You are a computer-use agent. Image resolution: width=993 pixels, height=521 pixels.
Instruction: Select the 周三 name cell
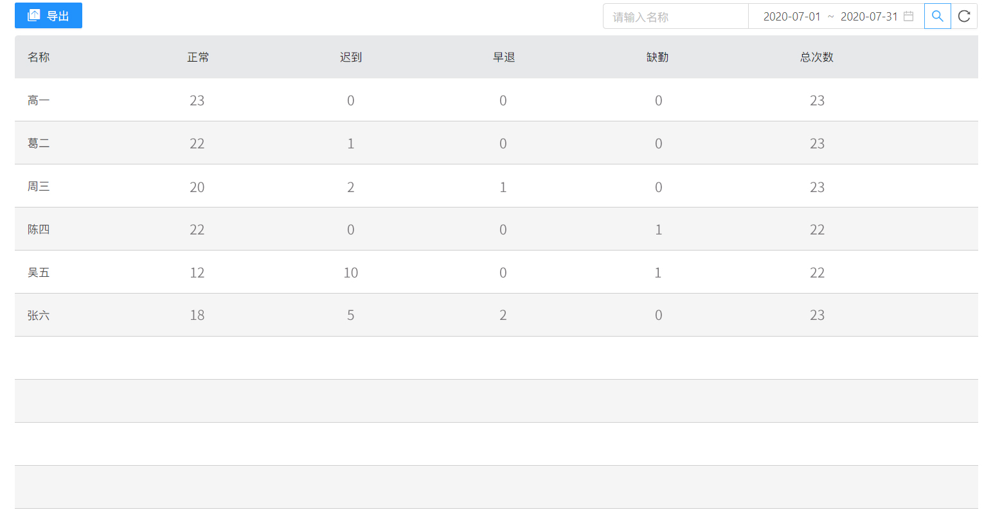pos(39,186)
